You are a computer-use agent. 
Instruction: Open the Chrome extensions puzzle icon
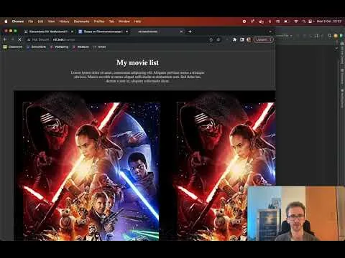[x=234, y=39]
